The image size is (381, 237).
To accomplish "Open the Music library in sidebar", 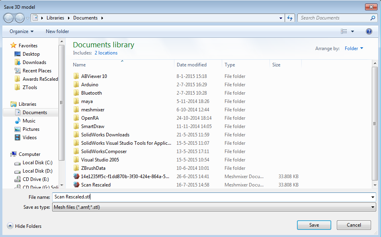I will tap(29, 121).
